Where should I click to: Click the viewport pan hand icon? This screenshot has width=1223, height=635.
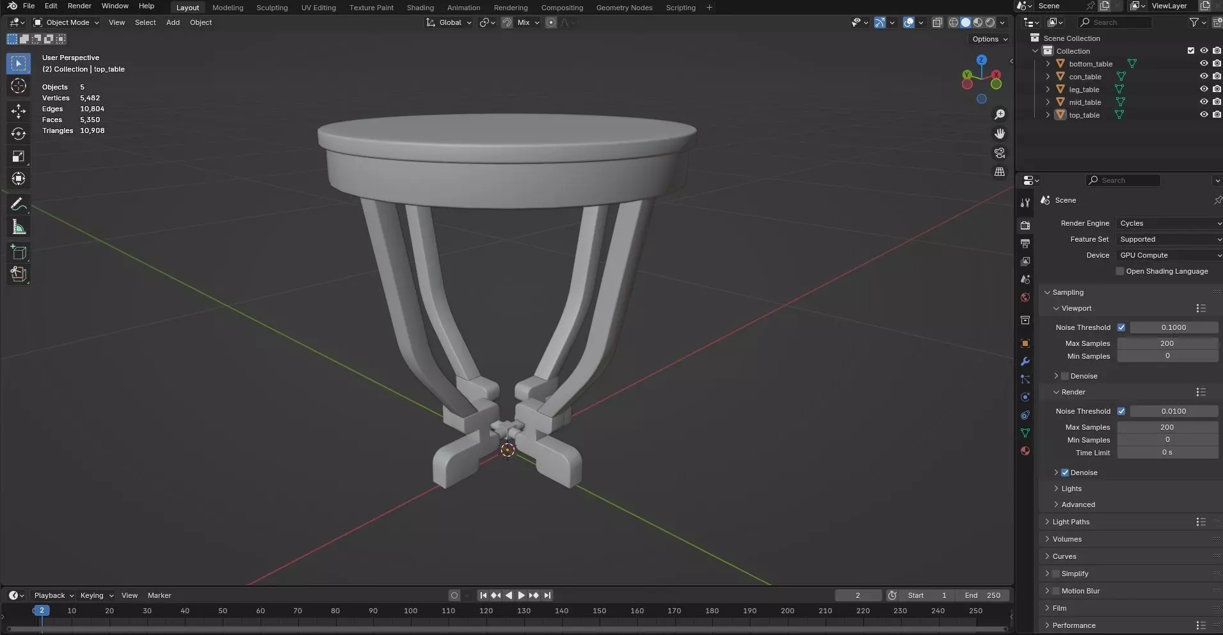coord(999,134)
